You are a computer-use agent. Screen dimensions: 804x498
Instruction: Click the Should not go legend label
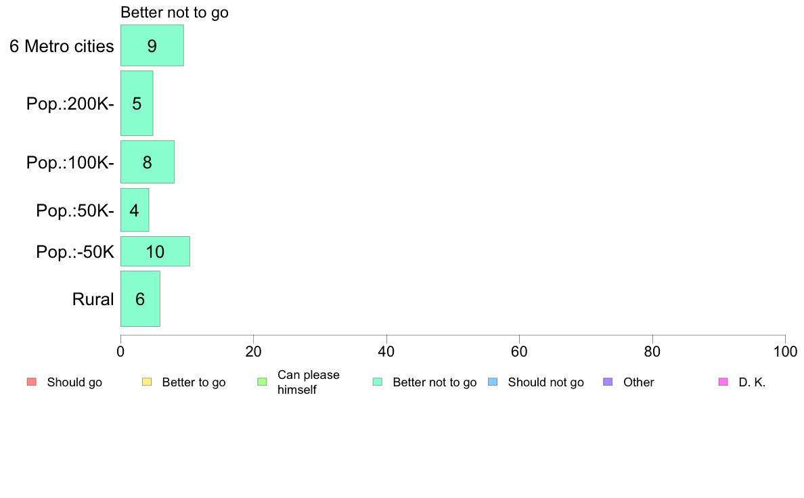pos(545,382)
